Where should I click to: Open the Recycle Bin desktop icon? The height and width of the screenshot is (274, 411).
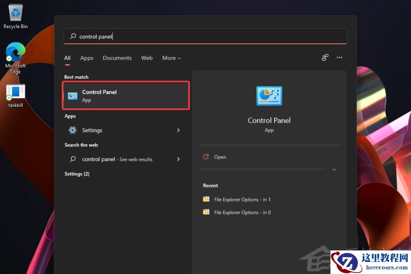(15, 16)
